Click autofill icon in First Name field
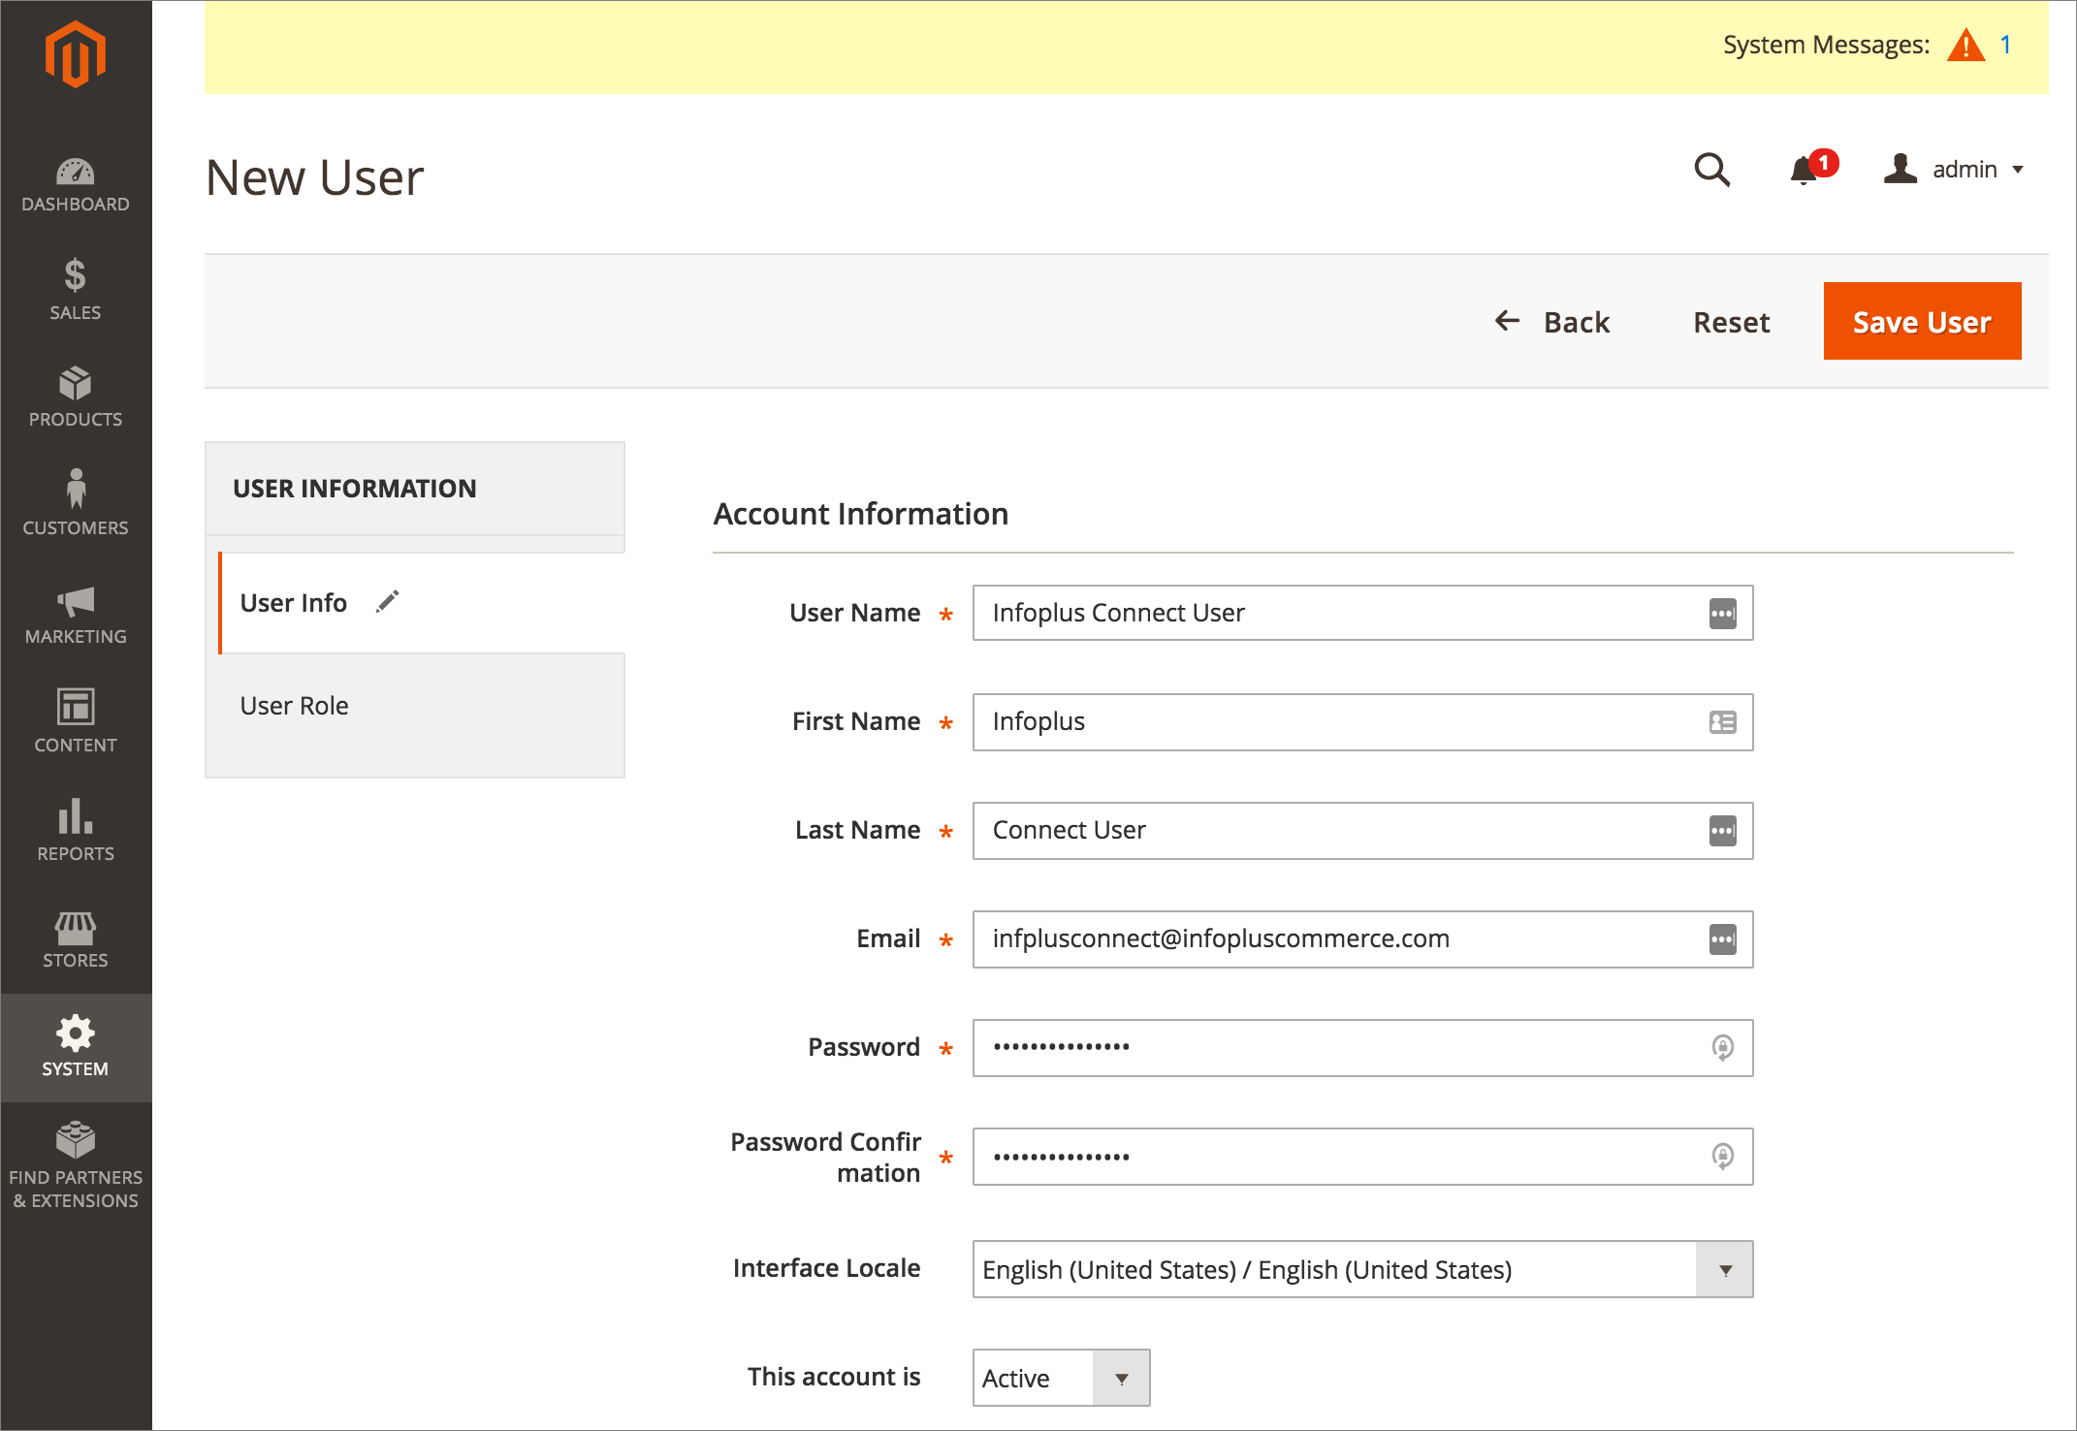 pyautogui.click(x=1722, y=722)
